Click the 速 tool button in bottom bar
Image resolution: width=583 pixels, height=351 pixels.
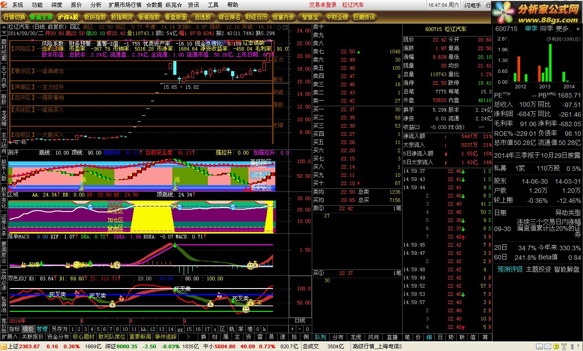point(283,337)
